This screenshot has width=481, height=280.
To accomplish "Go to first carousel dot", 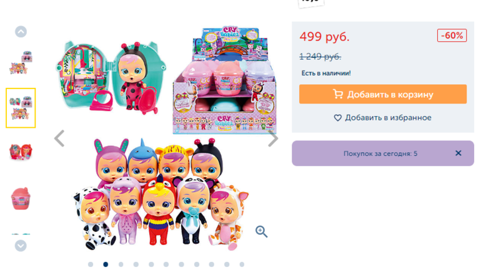I will (91, 264).
